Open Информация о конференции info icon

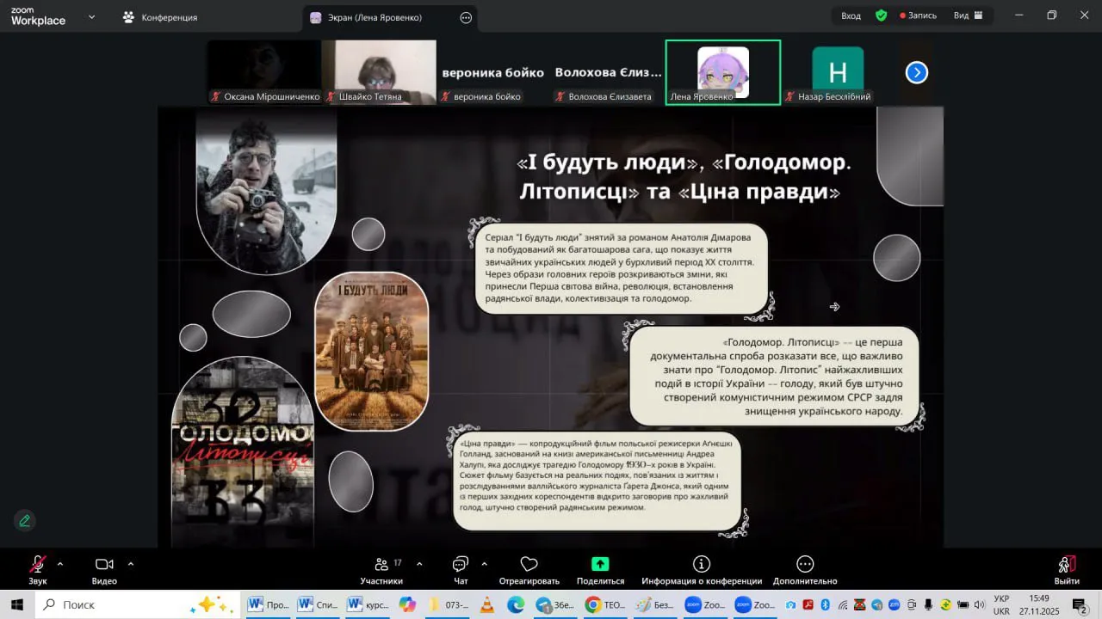click(702, 565)
